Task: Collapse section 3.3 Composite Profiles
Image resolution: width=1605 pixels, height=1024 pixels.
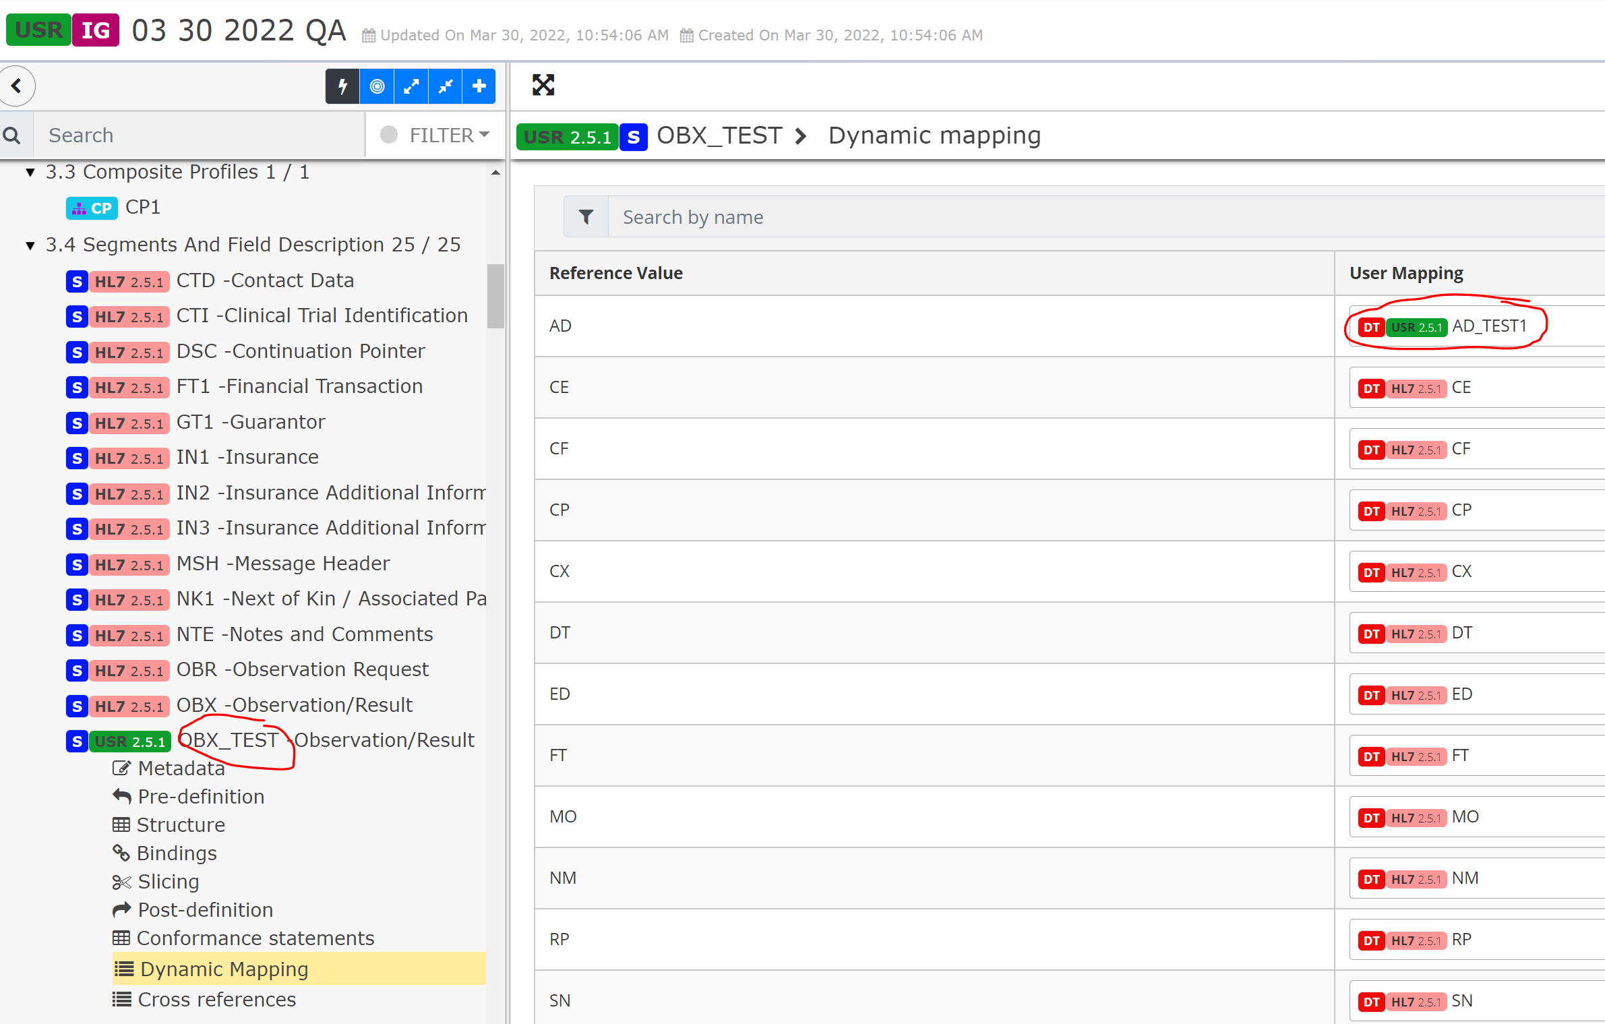Action: pyautogui.click(x=30, y=172)
